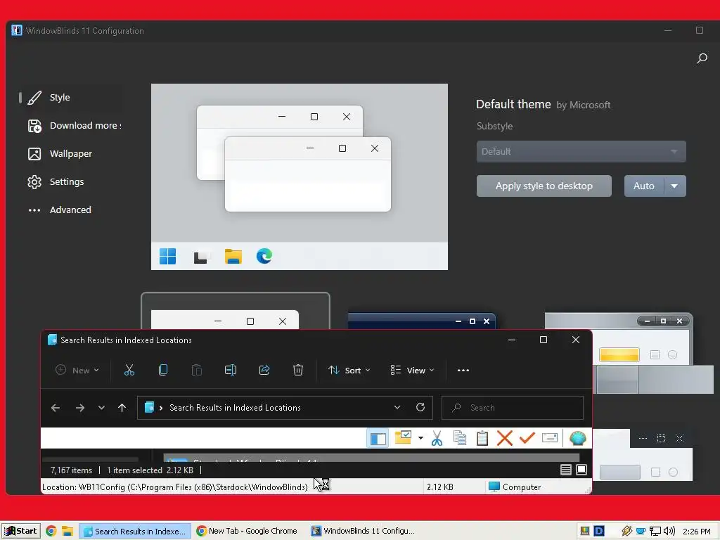
Task: Click the Forward arrow in Explorer
Action: click(80, 408)
